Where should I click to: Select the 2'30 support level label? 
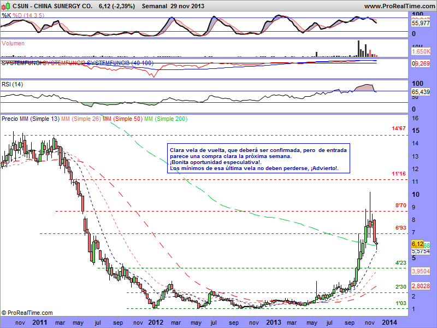[401, 286]
